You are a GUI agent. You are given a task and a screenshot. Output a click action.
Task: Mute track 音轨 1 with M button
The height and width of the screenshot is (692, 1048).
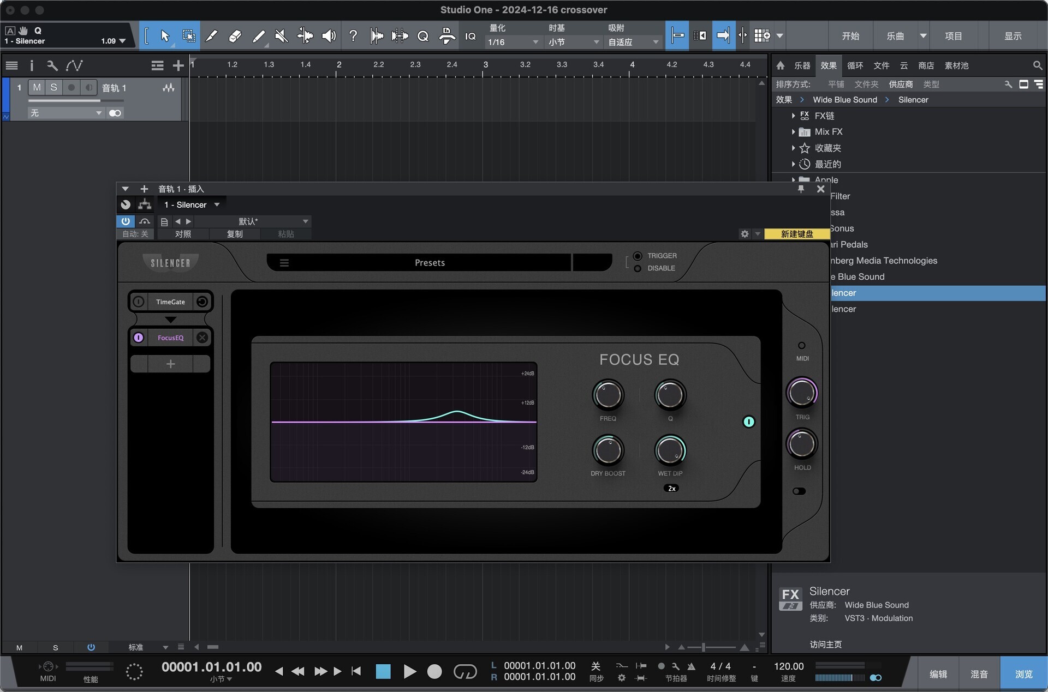37,87
